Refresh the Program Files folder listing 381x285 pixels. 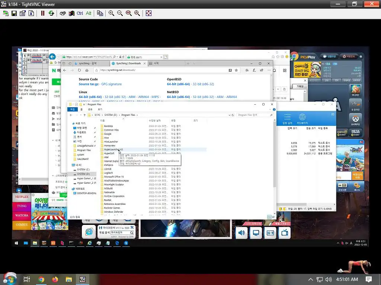233,115
